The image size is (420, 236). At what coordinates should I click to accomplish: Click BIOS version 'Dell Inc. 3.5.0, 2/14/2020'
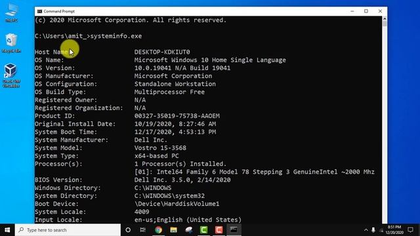(x=182, y=180)
